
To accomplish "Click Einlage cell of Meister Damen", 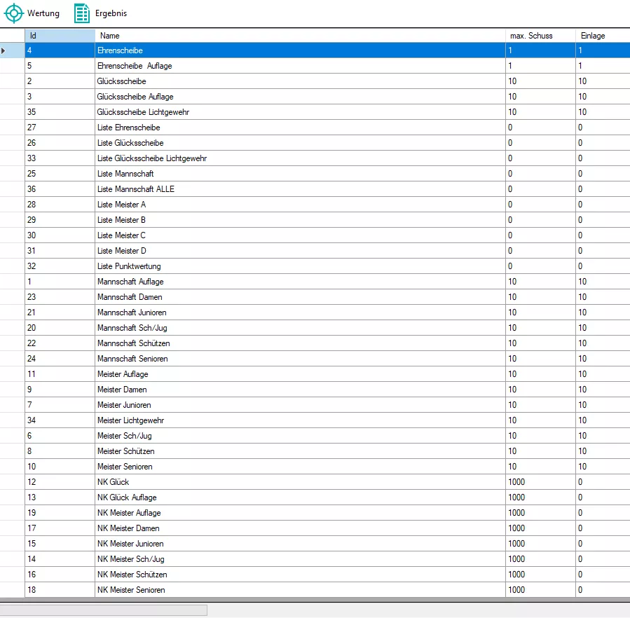I will coord(601,390).
